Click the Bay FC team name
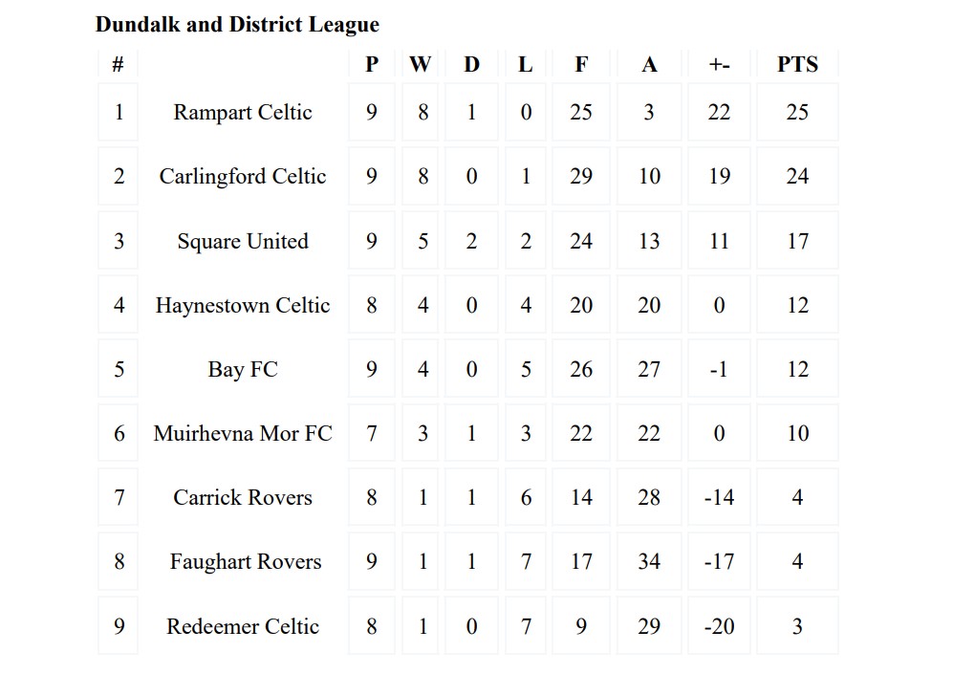This screenshot has height=674, width=953. [x=243, y=370]
